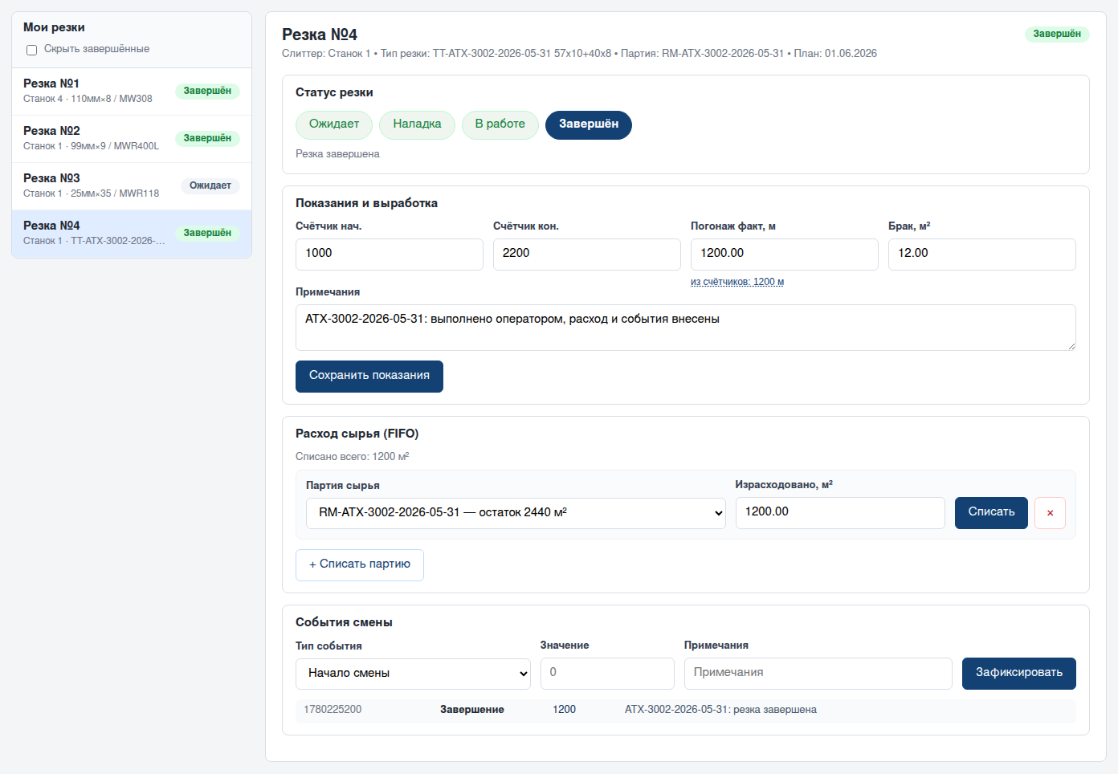Open the 'Партия сырья' dropdown
Image resolution: width=1118 pixels, height=774 pixels.
pyautogui.click(x=516, y=513)
